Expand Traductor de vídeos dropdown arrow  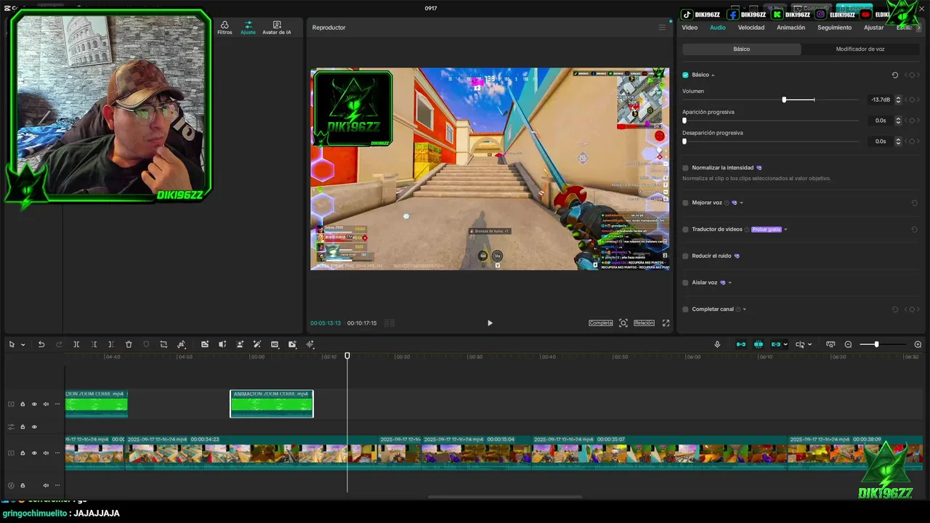coord(785,230)
